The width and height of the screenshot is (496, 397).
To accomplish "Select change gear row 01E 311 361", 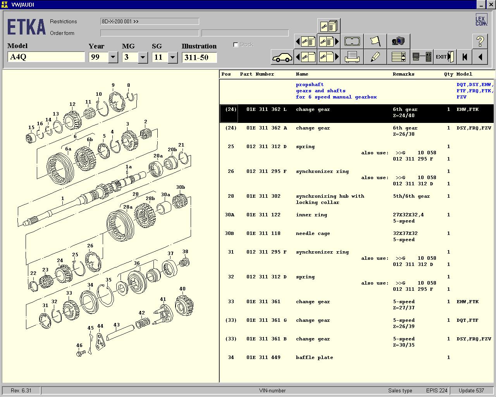I will (x=357, y=305).
